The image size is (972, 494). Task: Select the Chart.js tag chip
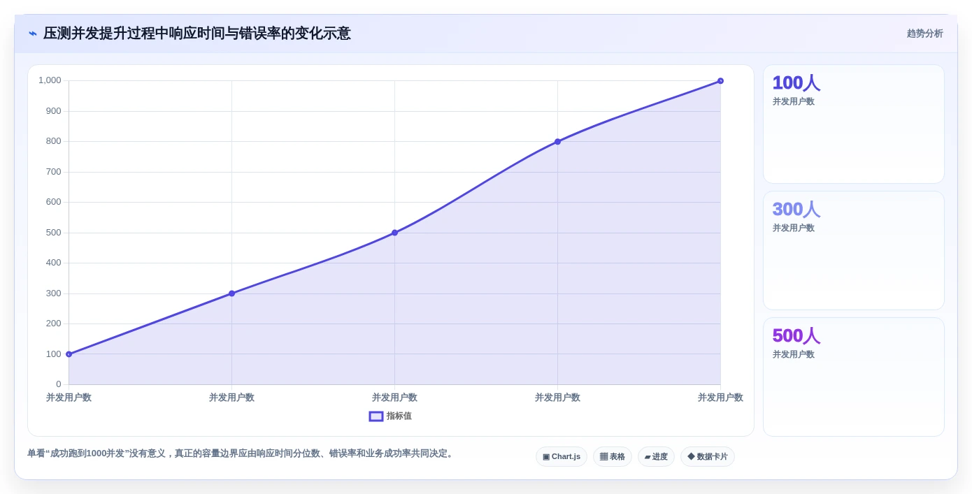click(562, 456)
